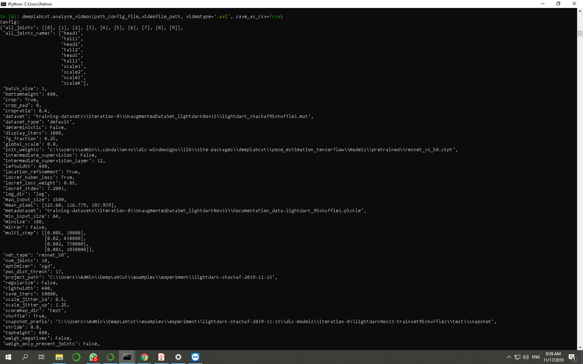
Task: Open Google Chrome from the taskbar
Action: point(144,357)
